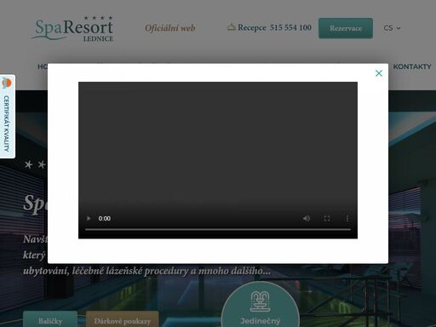Image resolution: width=436 pixels, height=327 pixels.
Task: Mute the video volume icon
Action: [x=307, y=218]
